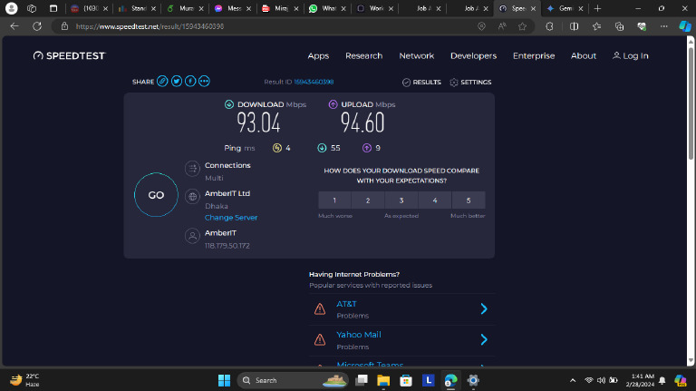Rate download speed as 3 (As expected)
Screen dimensions: 696x391
tap(401, 200)
